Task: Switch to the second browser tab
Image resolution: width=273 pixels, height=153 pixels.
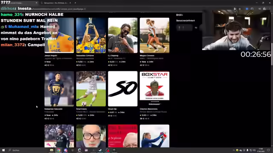Action: [55, 3]
